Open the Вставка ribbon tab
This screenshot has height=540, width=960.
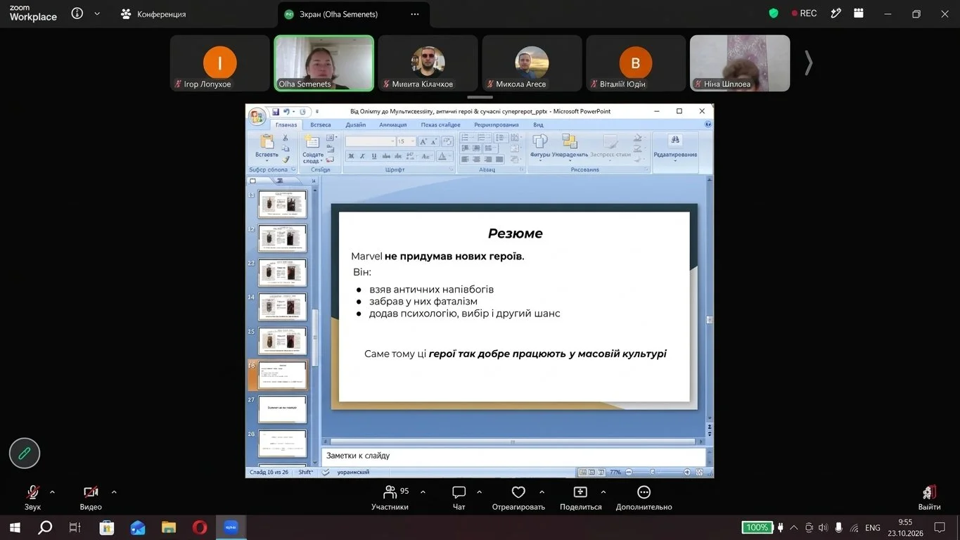[321, 124]
